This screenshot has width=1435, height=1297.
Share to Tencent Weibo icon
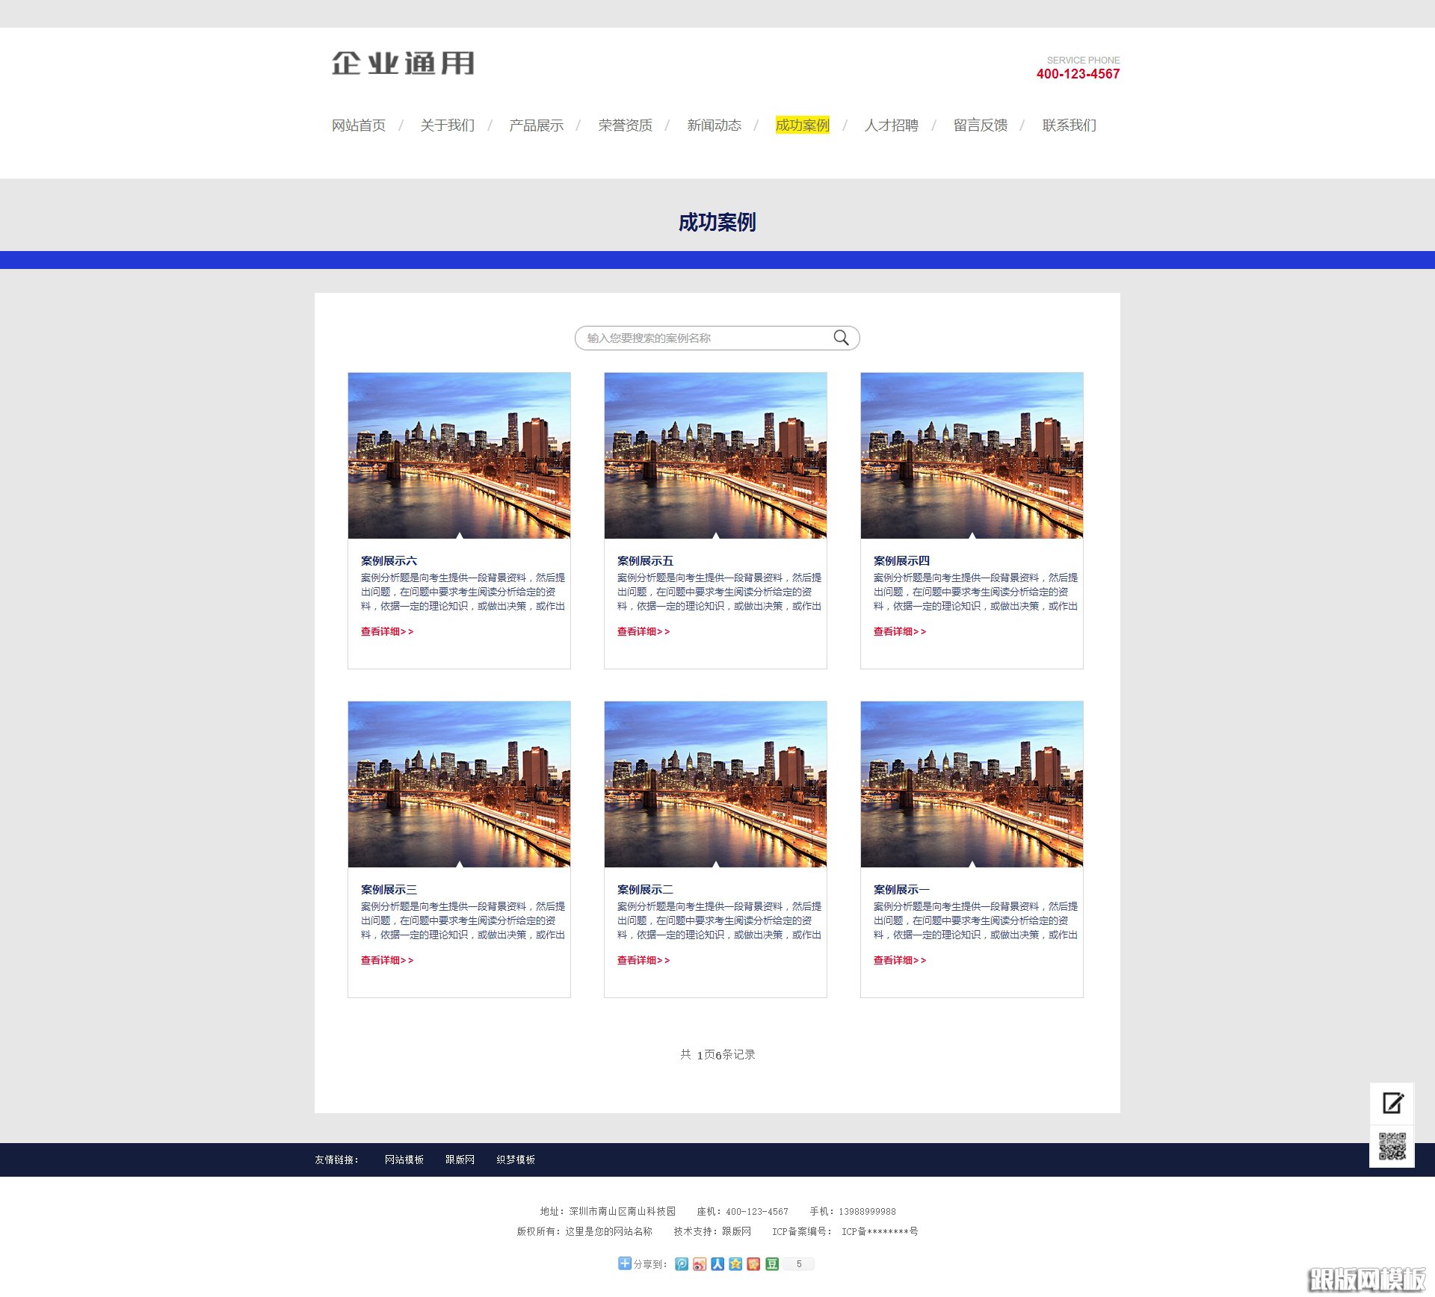tap(681, 1263)
